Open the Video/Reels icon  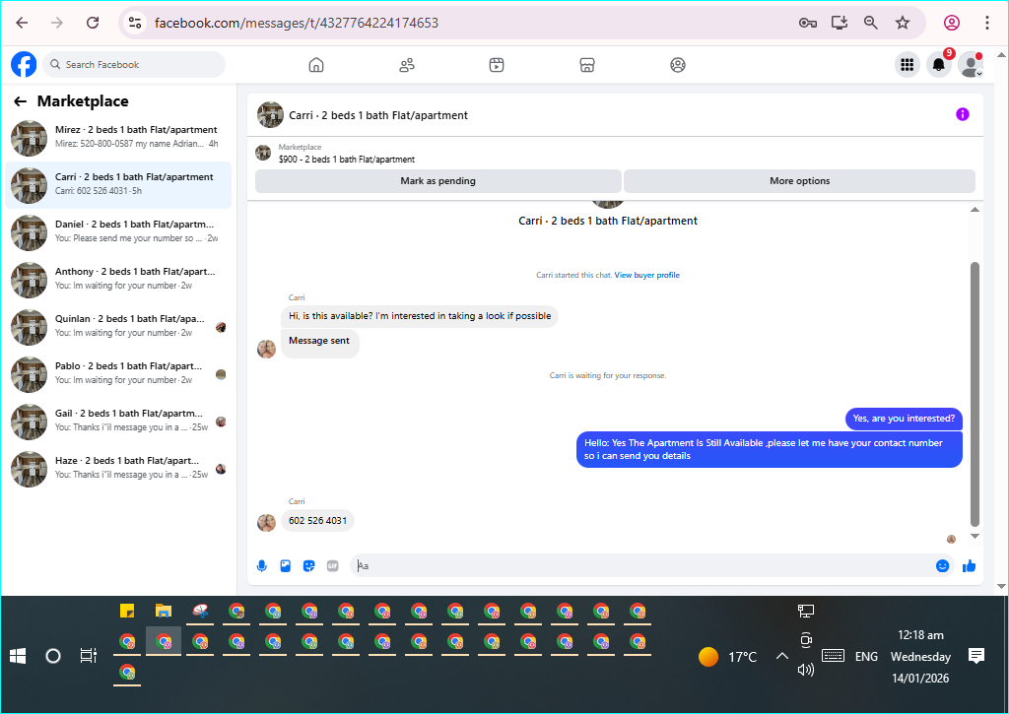tap(497, 65)
